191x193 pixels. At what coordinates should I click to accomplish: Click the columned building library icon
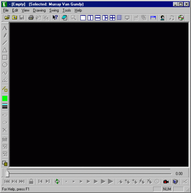tap(5, 139)
